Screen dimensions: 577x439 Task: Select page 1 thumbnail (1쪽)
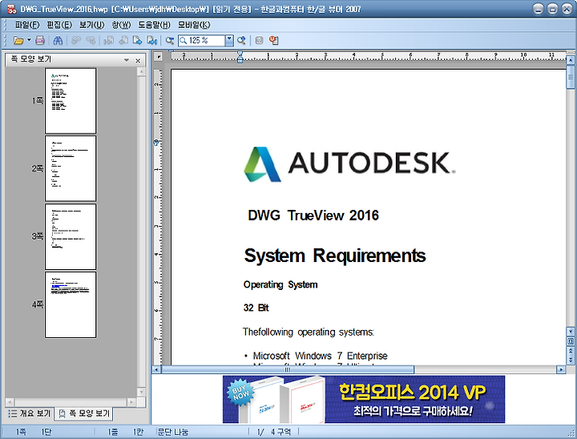[x=71, y=100]
